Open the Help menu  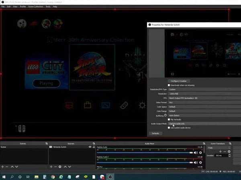[x=55, y=6]
